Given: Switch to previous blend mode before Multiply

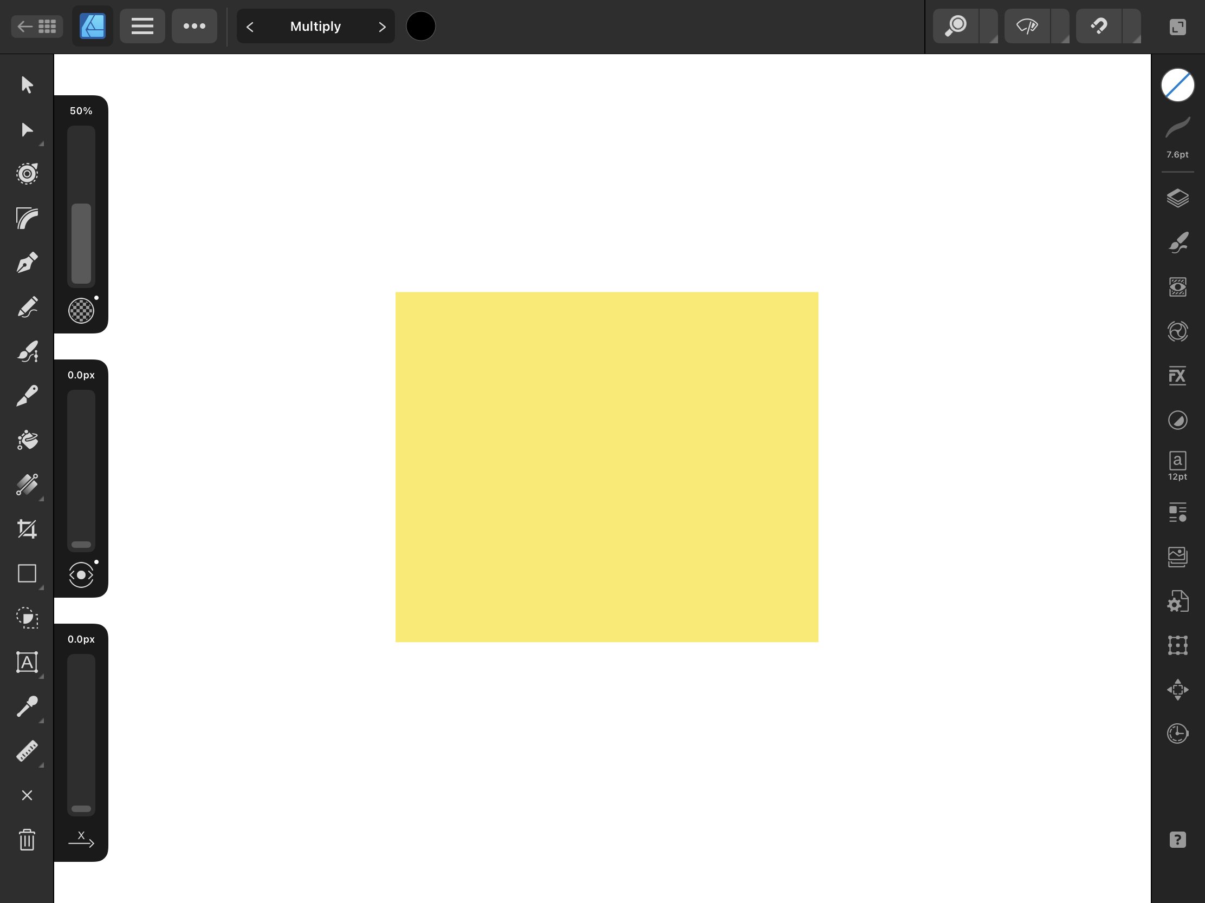Looking at the screenshot, I should pyautogui.click(x=250, y=27).
